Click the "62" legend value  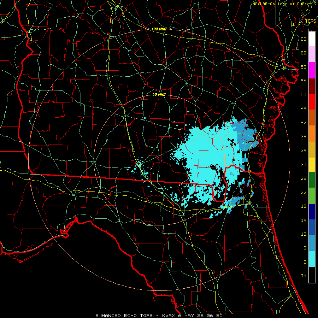[x=304, y=53]
